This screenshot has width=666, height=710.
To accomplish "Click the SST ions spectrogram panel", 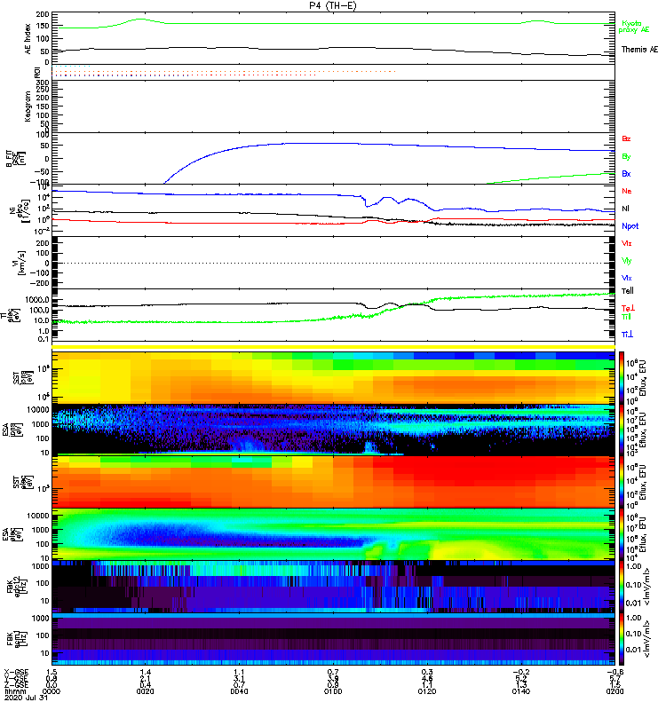I will [333, 377].
